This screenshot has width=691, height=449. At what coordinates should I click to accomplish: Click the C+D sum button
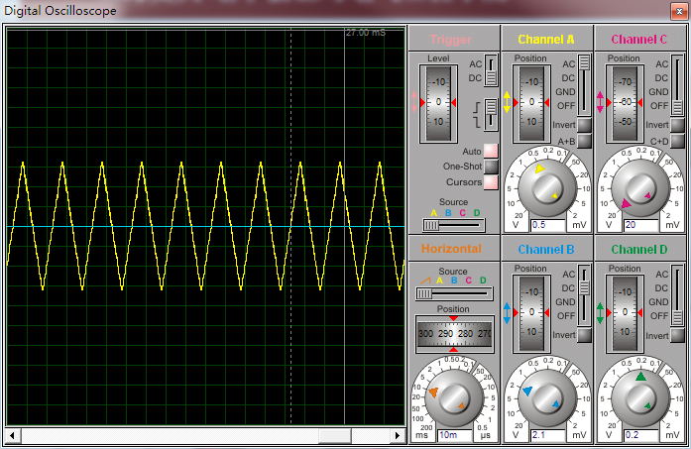(x=678, y=141)
